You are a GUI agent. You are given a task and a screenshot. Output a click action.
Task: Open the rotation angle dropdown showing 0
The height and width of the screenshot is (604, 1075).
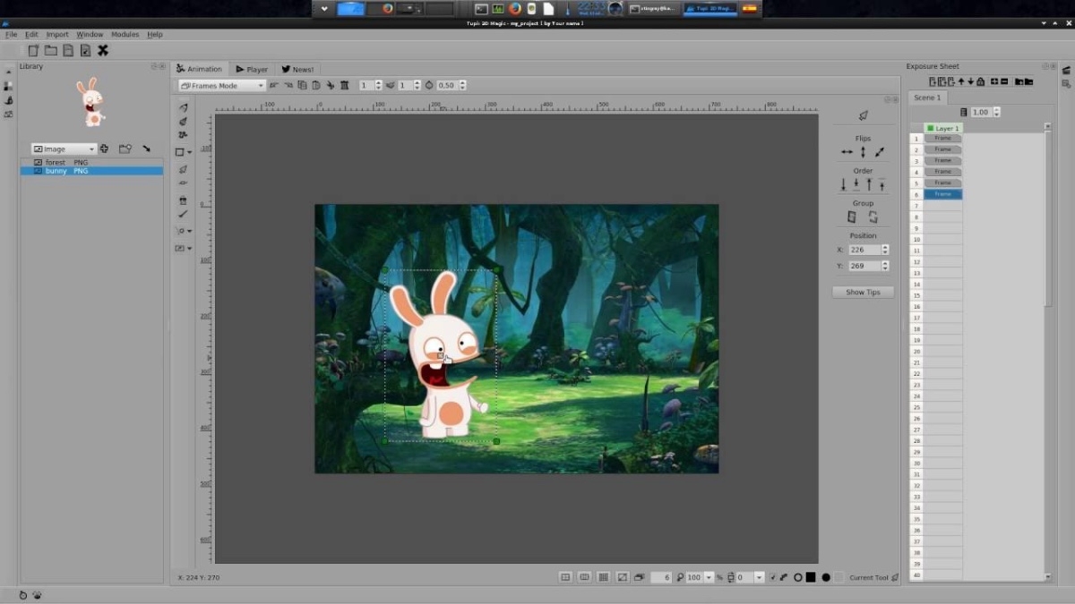(x=760, y=578)
